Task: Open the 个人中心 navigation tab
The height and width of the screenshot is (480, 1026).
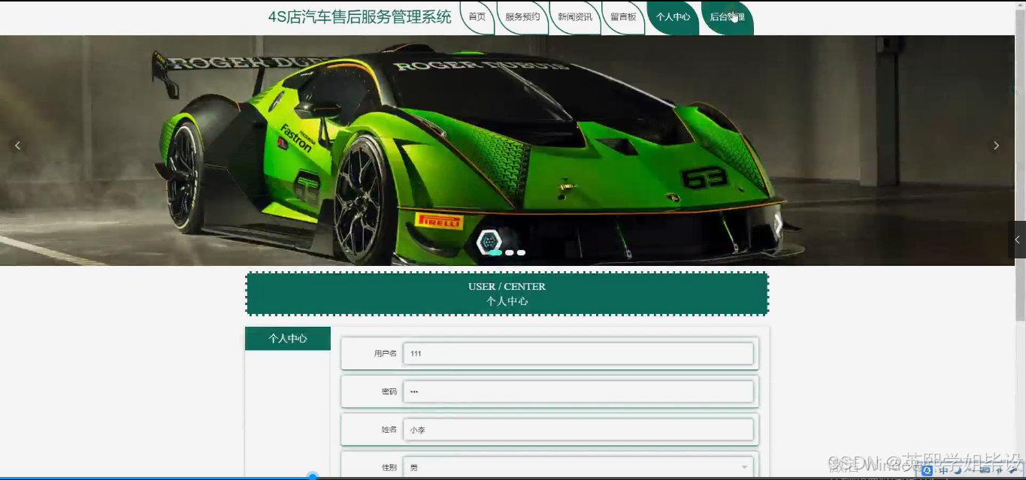Action: coord(673,17)
